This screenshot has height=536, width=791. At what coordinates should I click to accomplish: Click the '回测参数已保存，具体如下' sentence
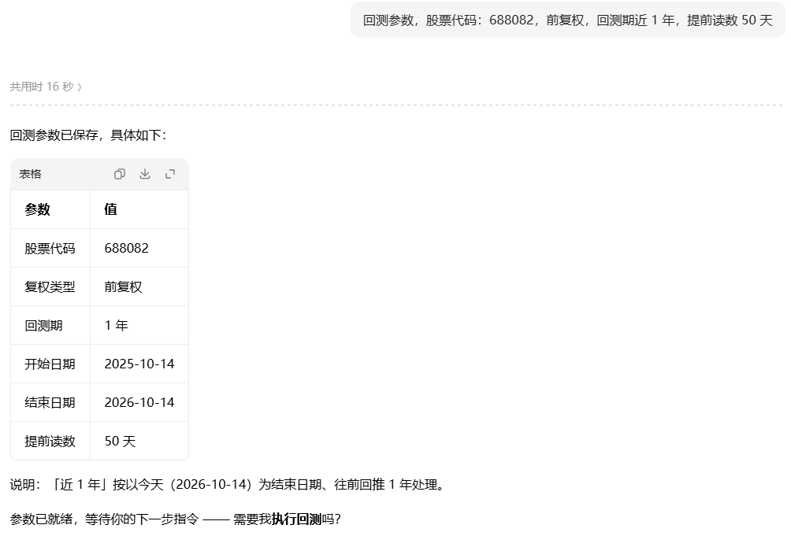(x=88, y=135)
